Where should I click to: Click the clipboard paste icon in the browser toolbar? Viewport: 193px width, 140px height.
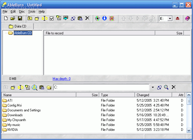click(42, 87)
